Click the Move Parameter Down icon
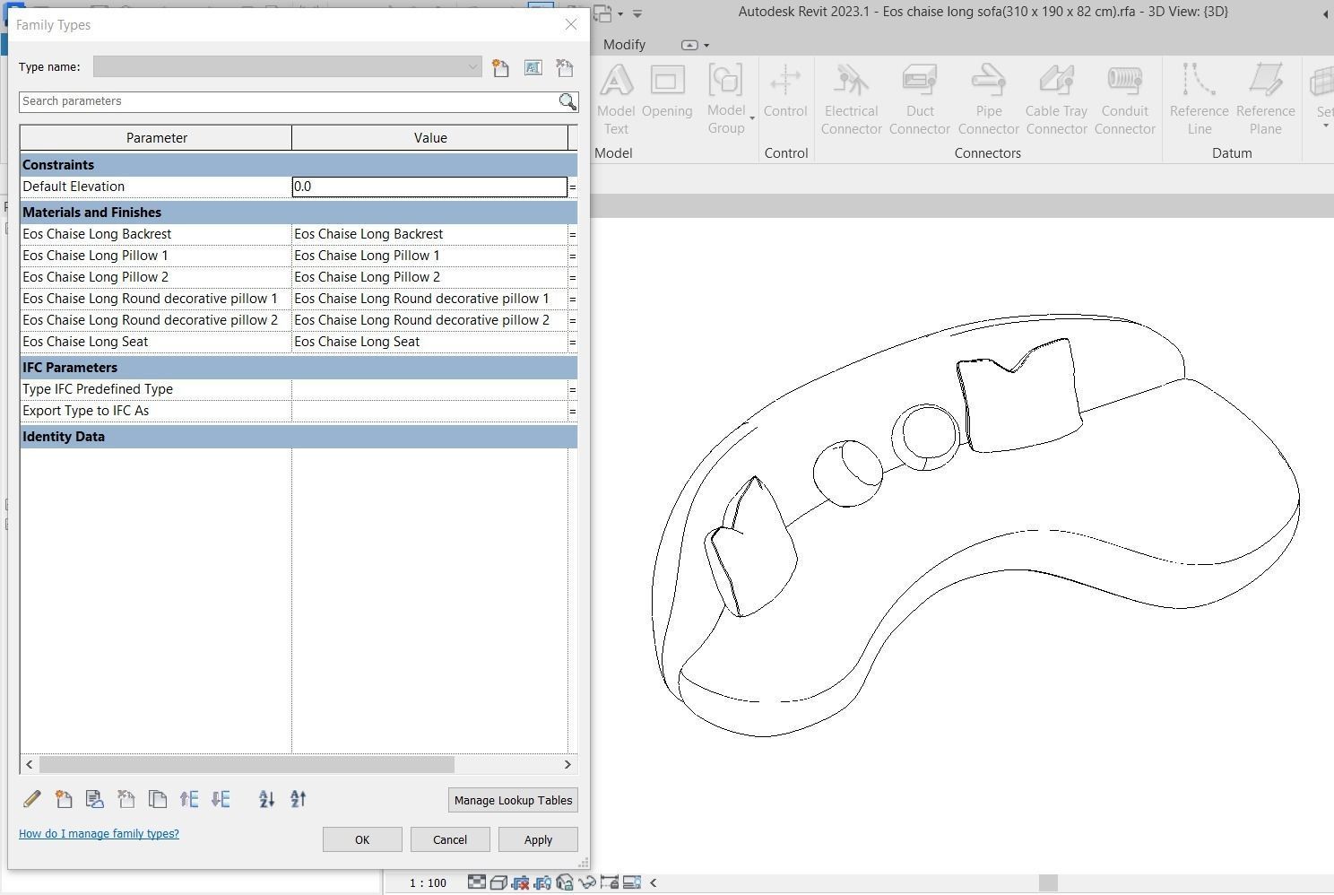This screenshot has width=1334, height=895. 221,799
